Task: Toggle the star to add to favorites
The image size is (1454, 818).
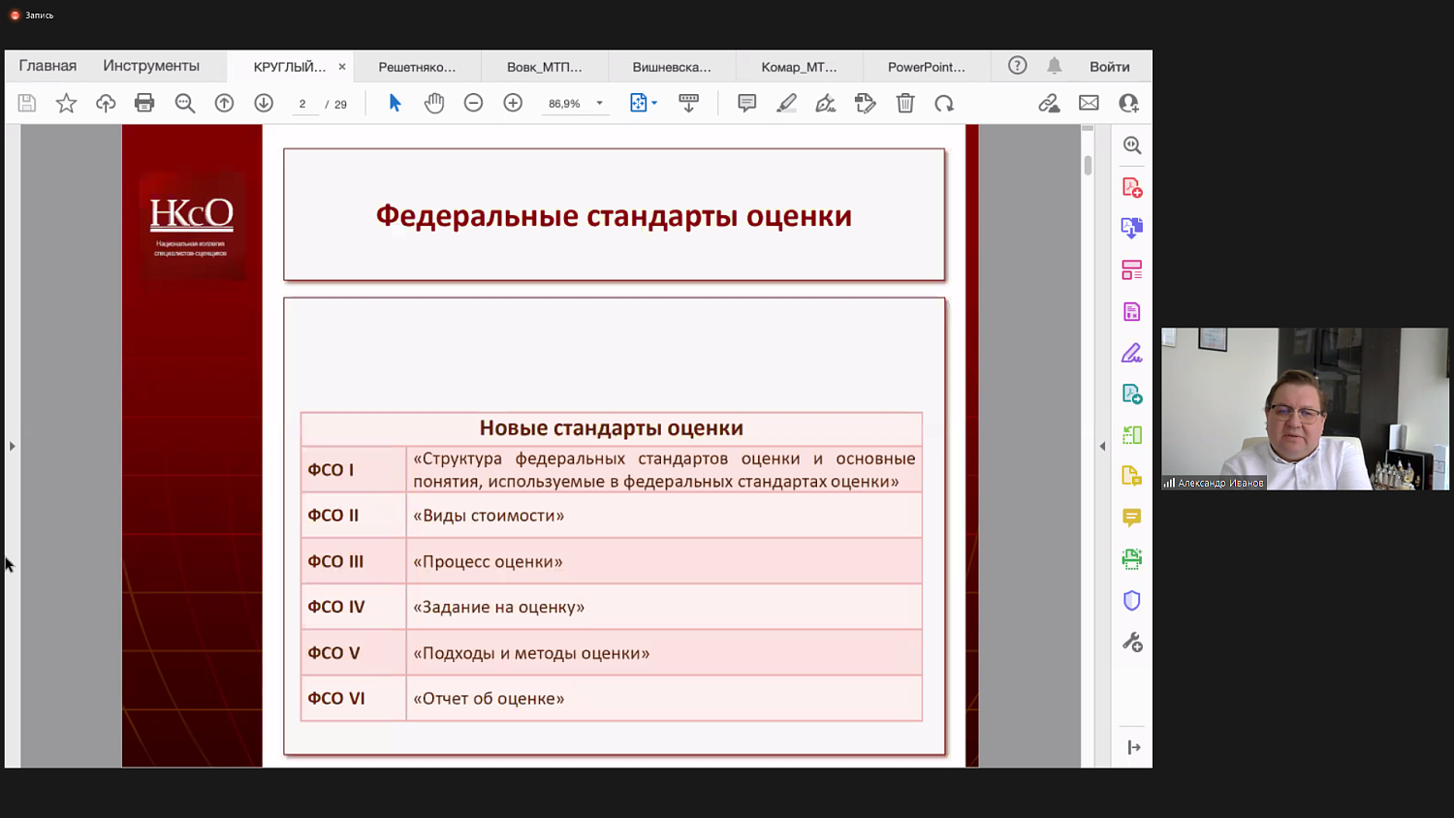Action: pos(66,103)
